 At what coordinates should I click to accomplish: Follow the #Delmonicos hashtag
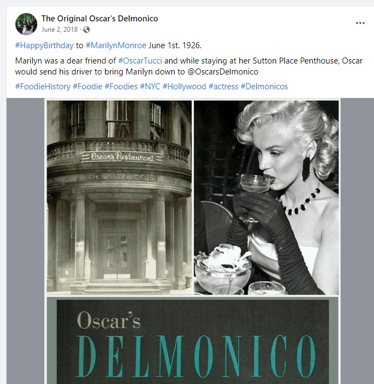(x=264, y=87)
